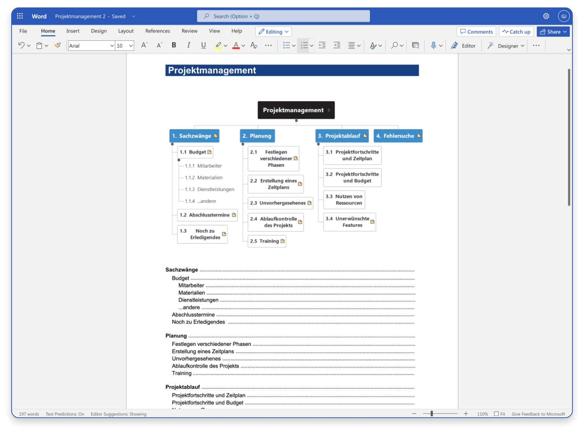Apply yellow text highlight color
Viewport: 584px width, 433px height.
click(218, 46)
